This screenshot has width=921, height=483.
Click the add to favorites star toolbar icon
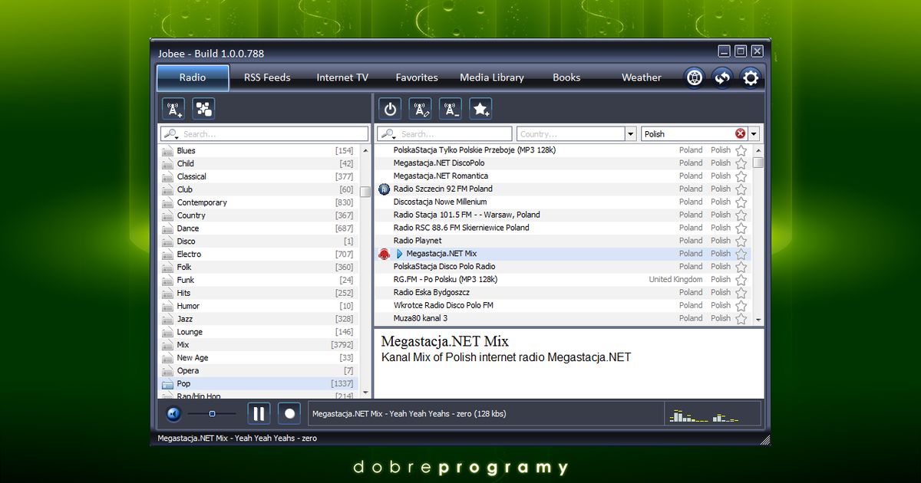pyautogui.click(x=480, y=109)
